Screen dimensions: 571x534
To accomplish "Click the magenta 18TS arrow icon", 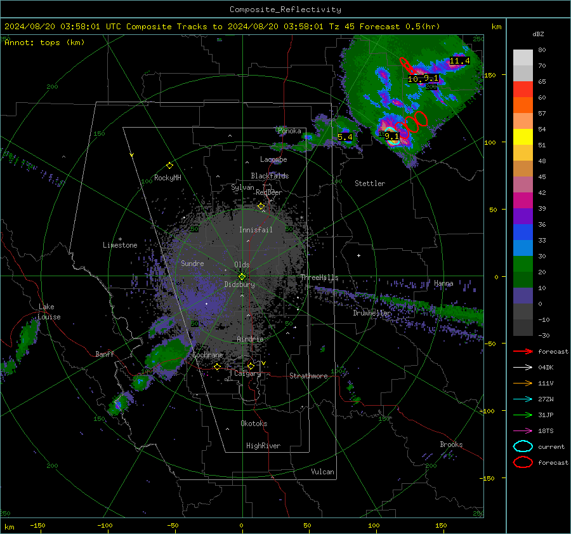I will click(x=523, y=431).
